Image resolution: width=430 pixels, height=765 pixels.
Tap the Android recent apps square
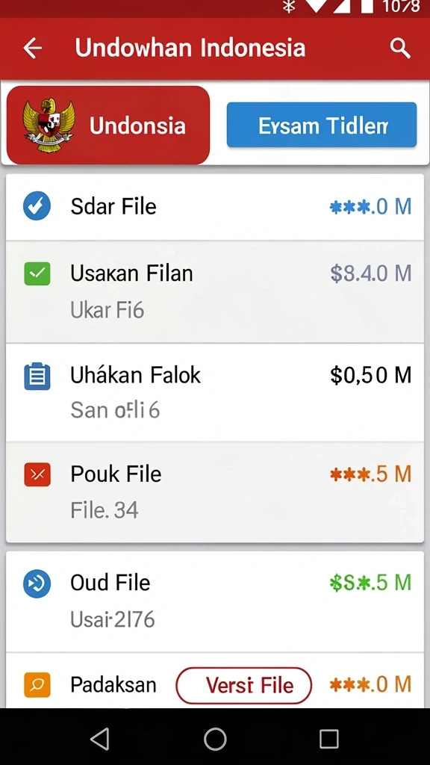click(x=329, y=739)
